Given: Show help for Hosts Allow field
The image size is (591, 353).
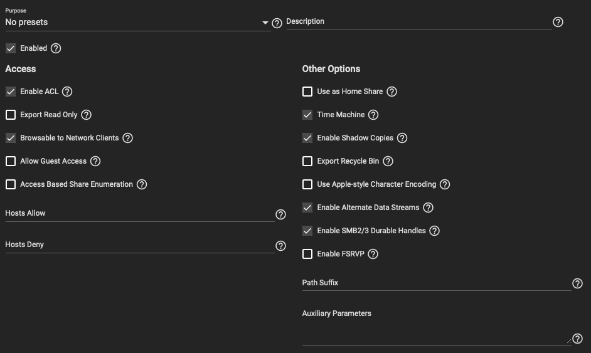Looking at the screenshot, I should click(280, 214).
